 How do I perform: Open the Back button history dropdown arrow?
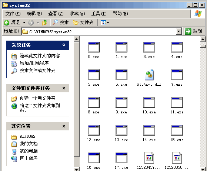click(24, 23)
